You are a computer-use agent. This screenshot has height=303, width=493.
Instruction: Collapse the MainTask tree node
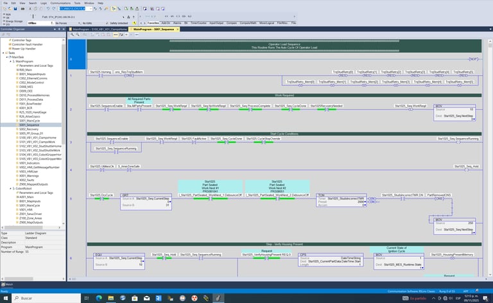click(x=7, y=57)
